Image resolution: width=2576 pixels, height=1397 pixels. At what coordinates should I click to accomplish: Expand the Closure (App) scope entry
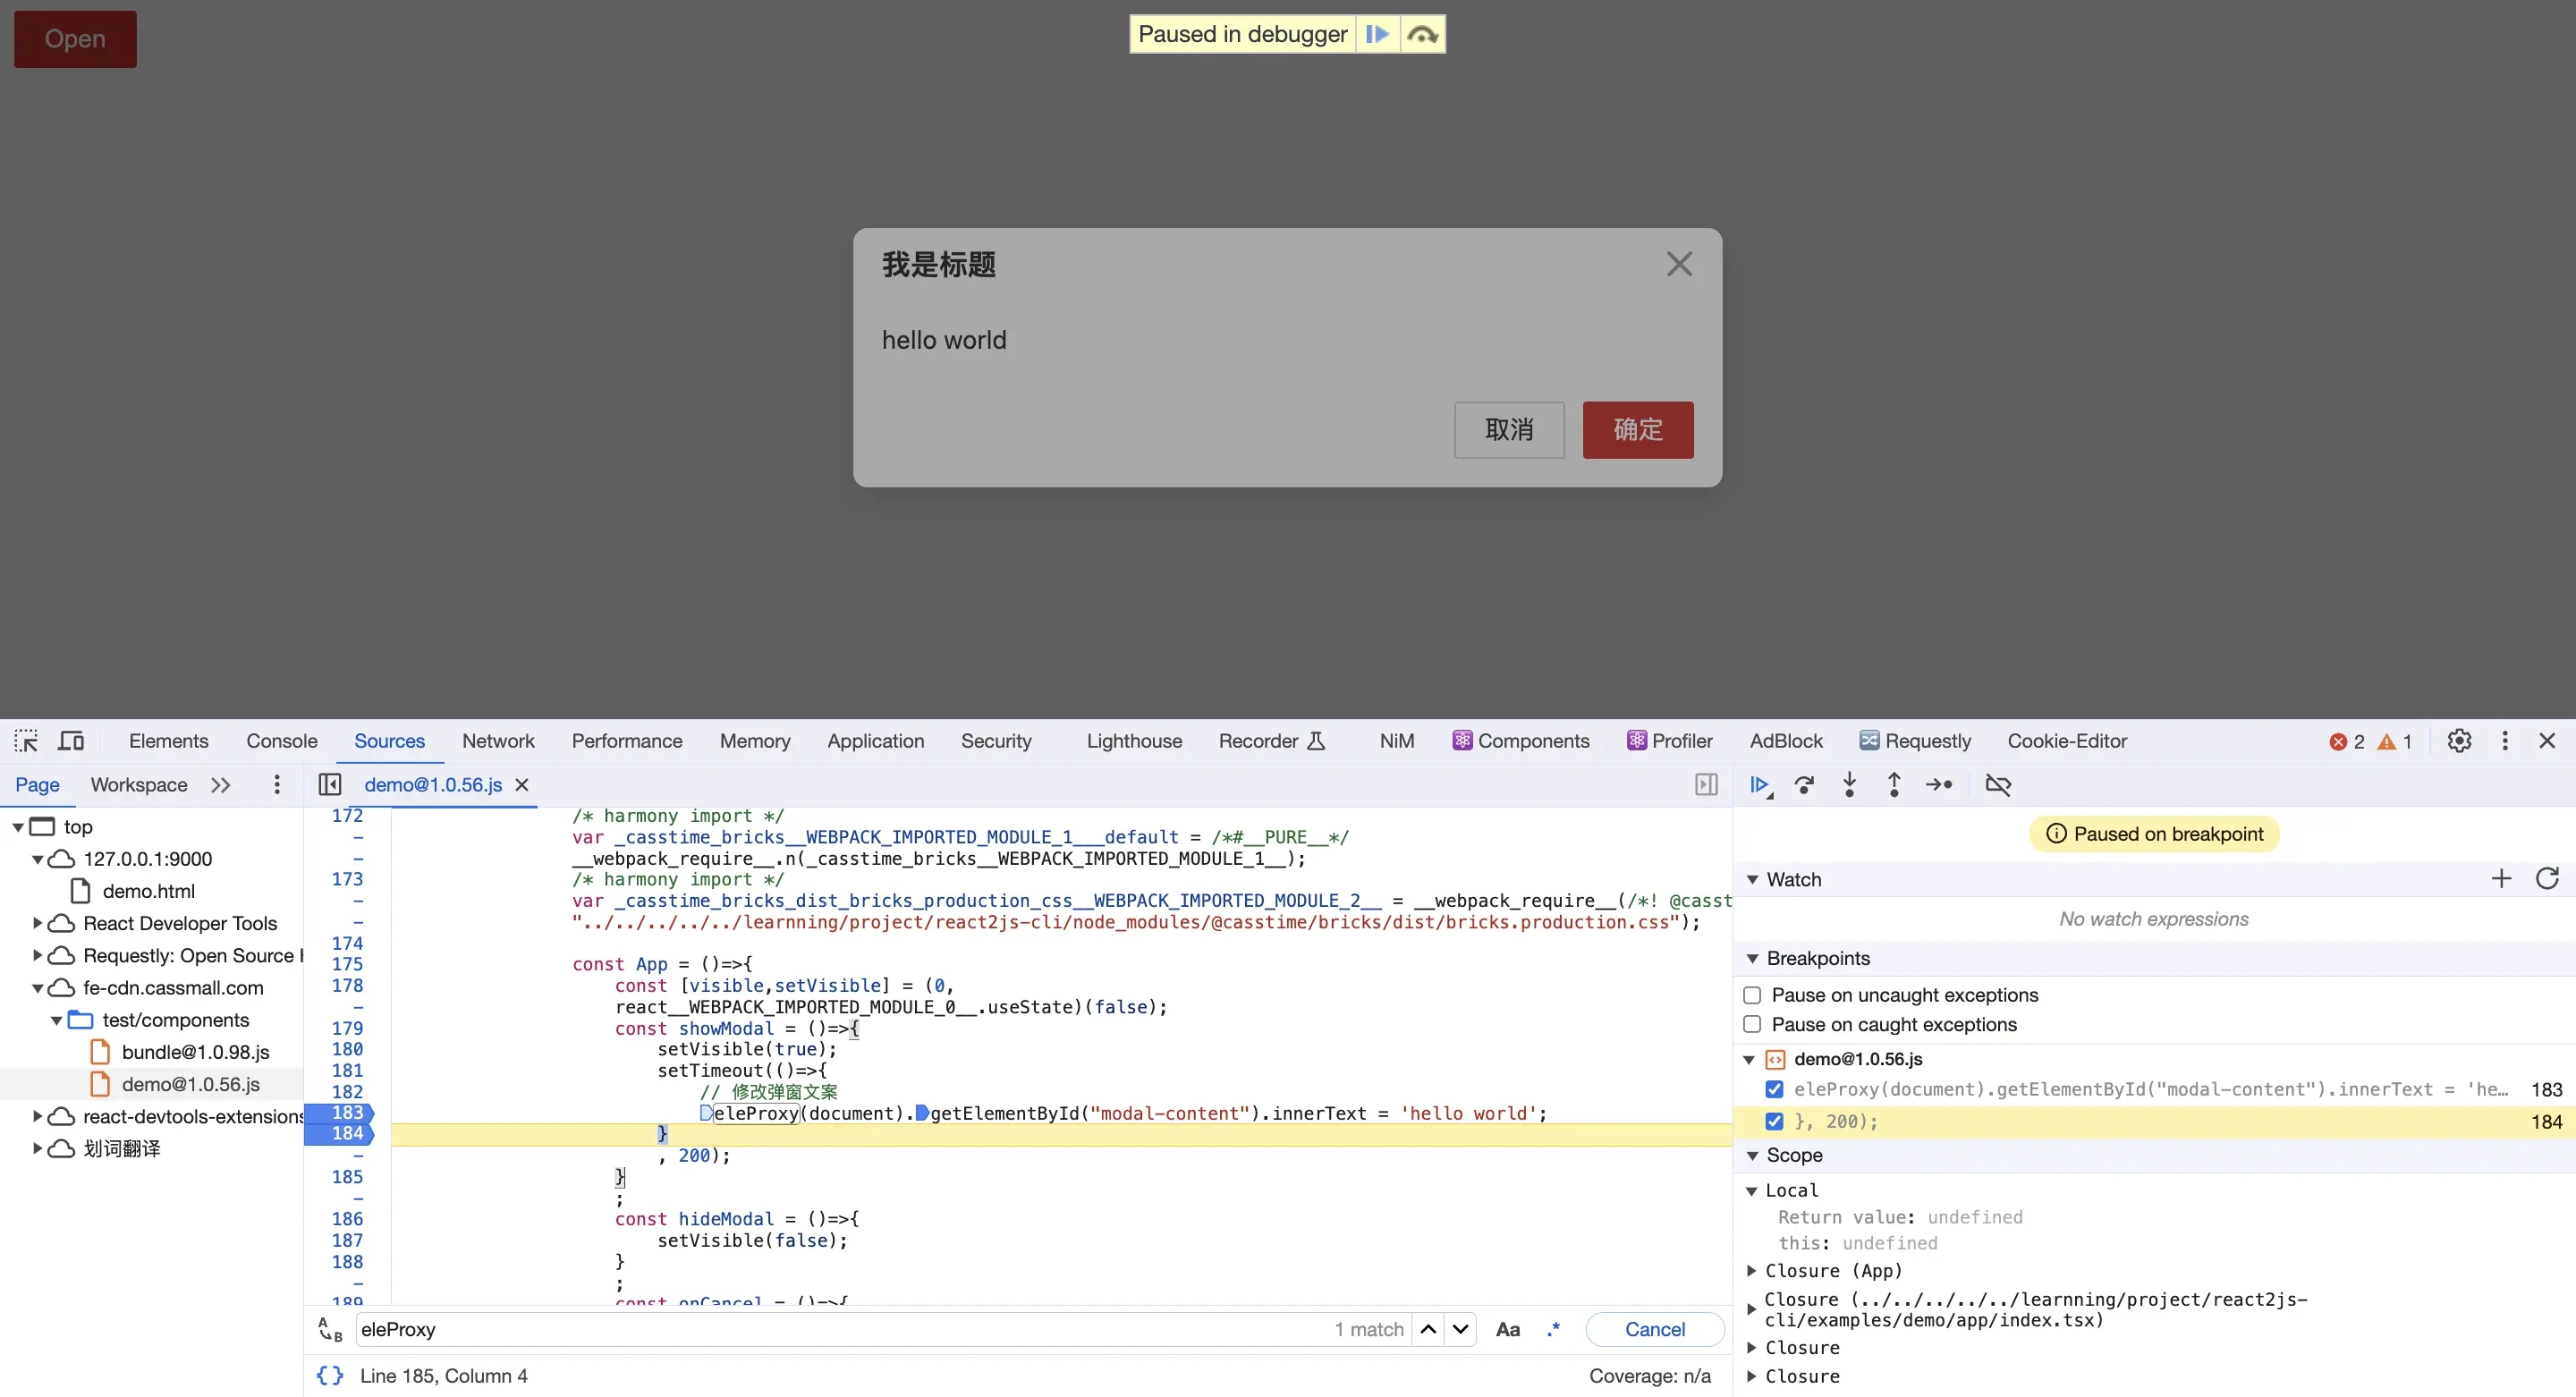coord(1752,1271)
